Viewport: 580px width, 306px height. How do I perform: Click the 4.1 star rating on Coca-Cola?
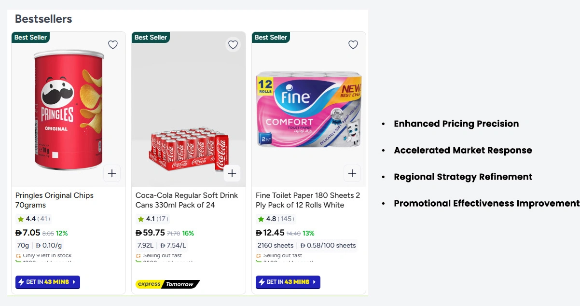click(x=152, y=219)
